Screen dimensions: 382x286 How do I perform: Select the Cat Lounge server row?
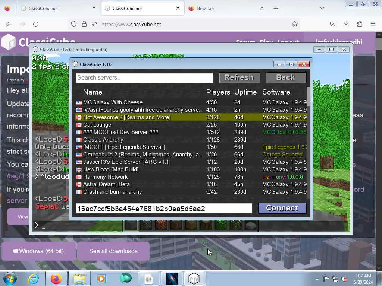191,125
